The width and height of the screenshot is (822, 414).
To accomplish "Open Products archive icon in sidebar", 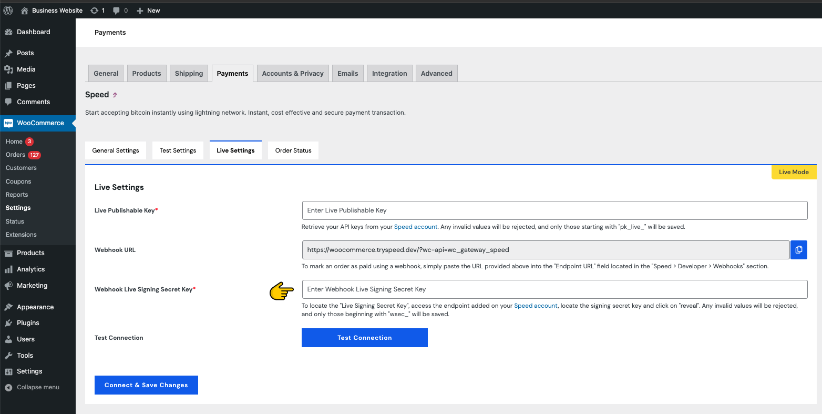I will pos(8,253).
